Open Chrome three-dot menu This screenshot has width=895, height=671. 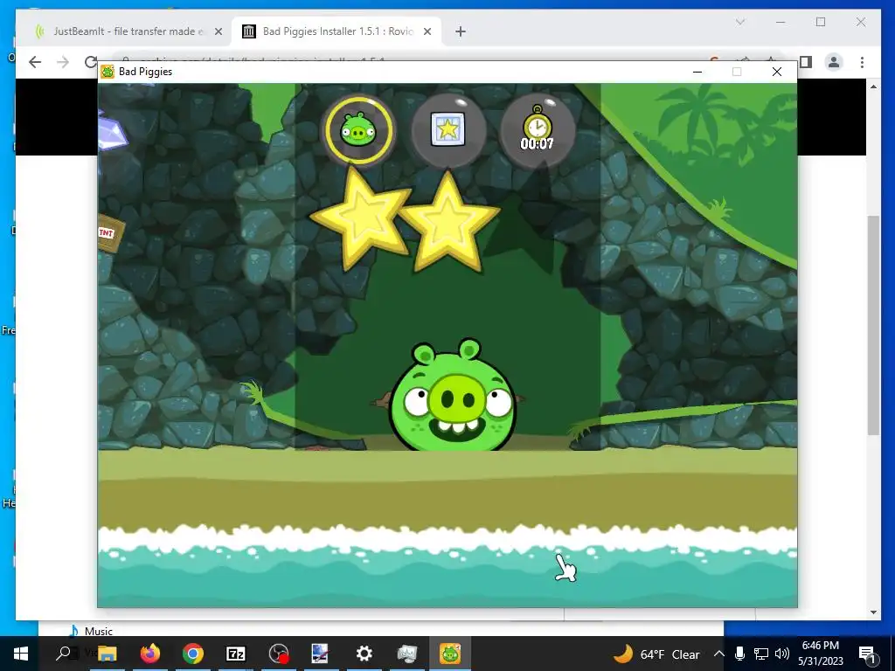(x=863, y=62)
